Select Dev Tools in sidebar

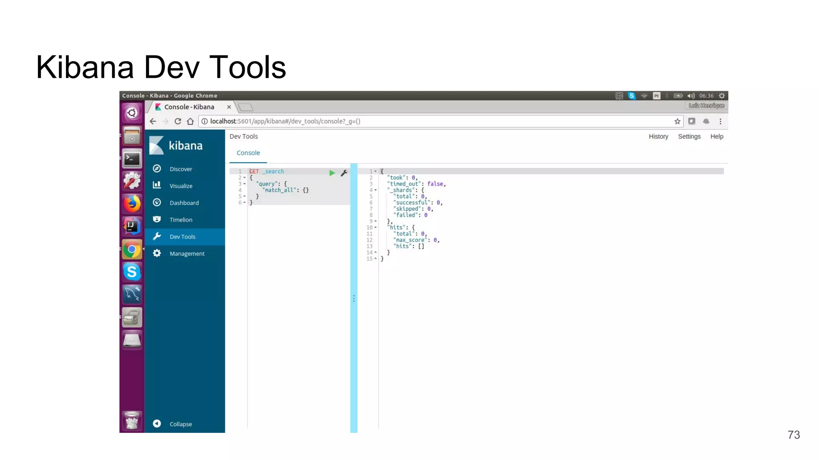185,236
